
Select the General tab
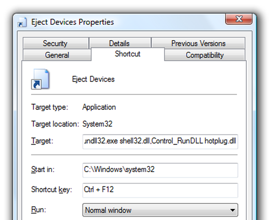(x=57, y=55)
